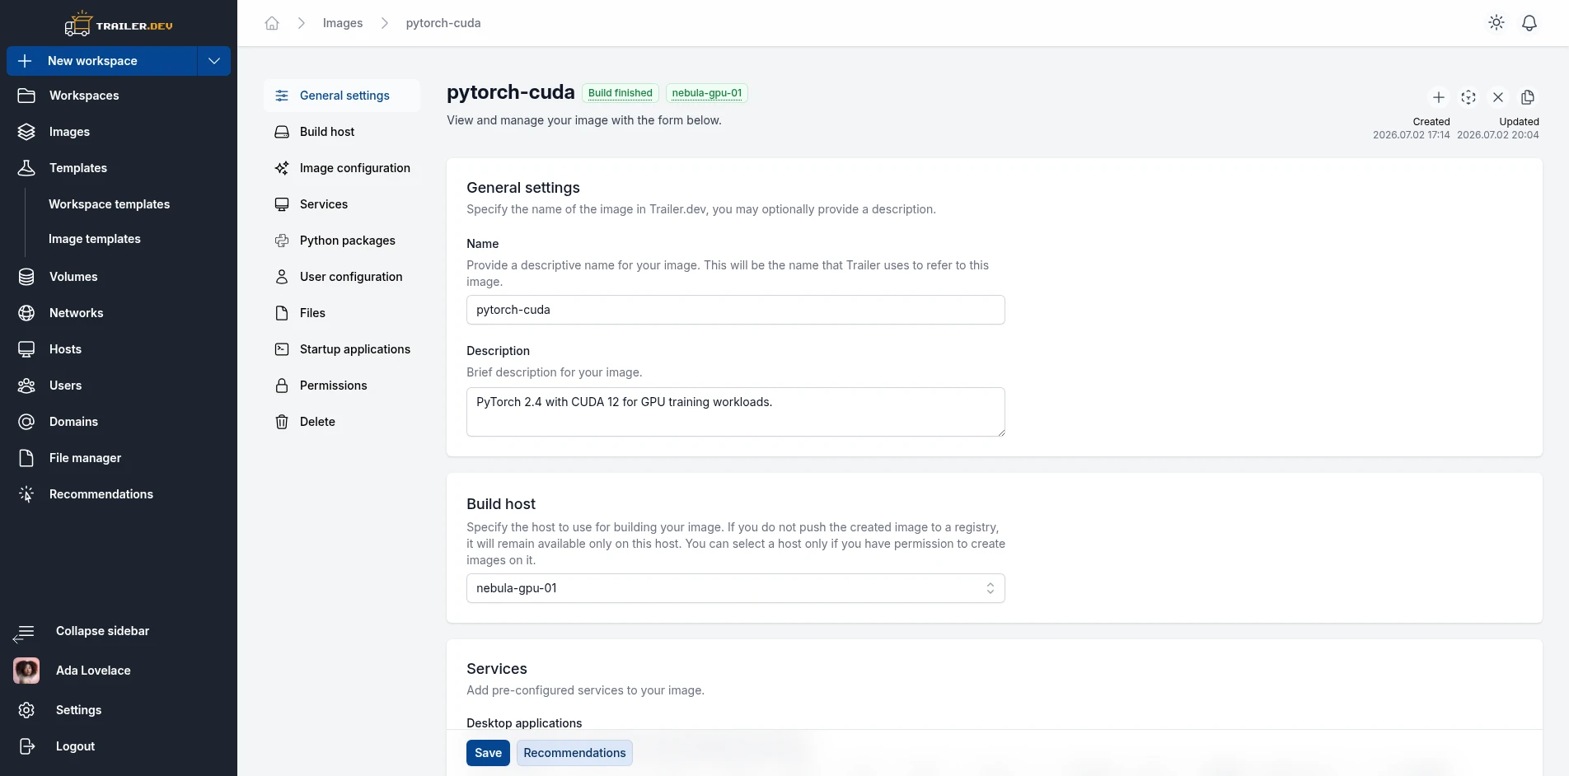Image resolution: width=1569 pixels, height=776 pixels.
Task: Click the Trailer.dev logo
Action: [119, 24]
